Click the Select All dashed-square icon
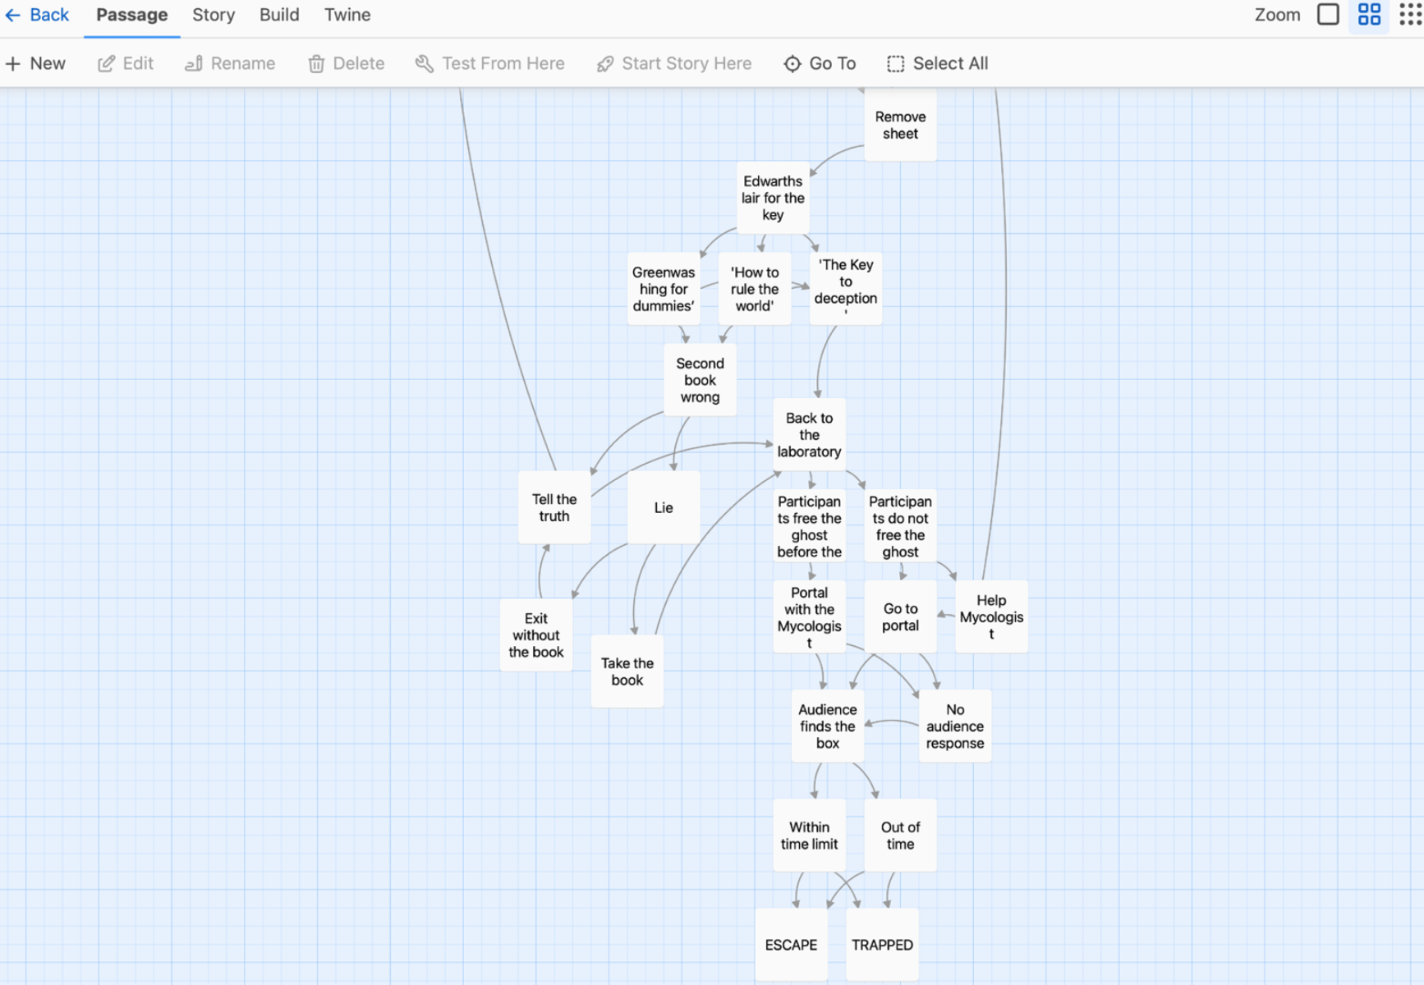 coord(895,63)
